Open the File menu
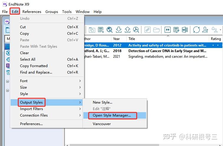 [x=5, y=12]
